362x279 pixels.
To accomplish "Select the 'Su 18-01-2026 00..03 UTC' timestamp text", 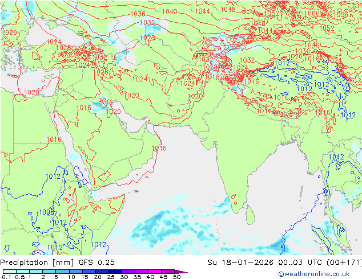I will click(x=265, y=262).
